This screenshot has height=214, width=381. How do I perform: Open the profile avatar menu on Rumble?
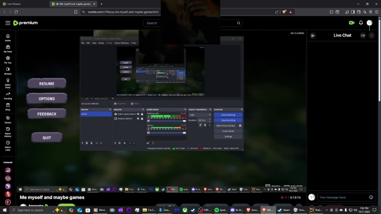click(369, 23)
